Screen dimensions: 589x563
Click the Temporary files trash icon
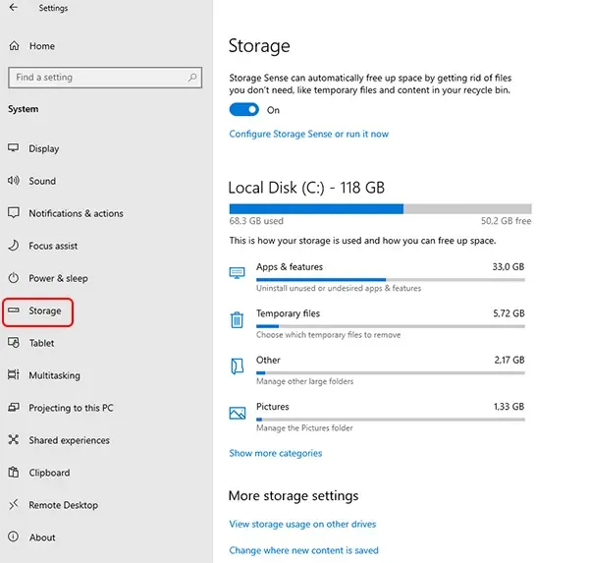point(237,320)
